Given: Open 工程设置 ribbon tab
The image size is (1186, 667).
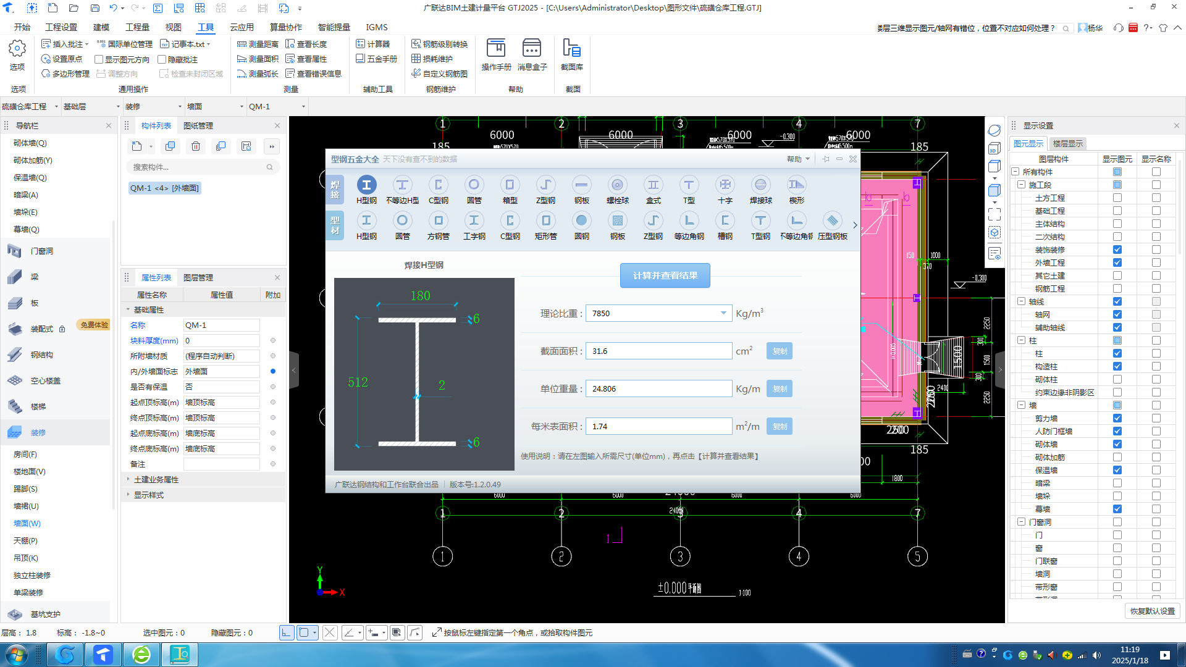Looking at the screenshot, I should tap(61, 27).
